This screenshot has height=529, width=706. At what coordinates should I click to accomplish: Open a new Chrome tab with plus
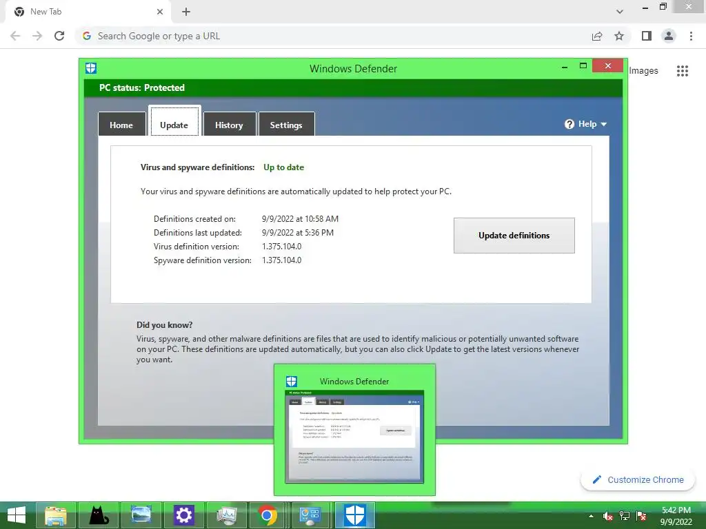pyautogui.click(x=186, y=12)
